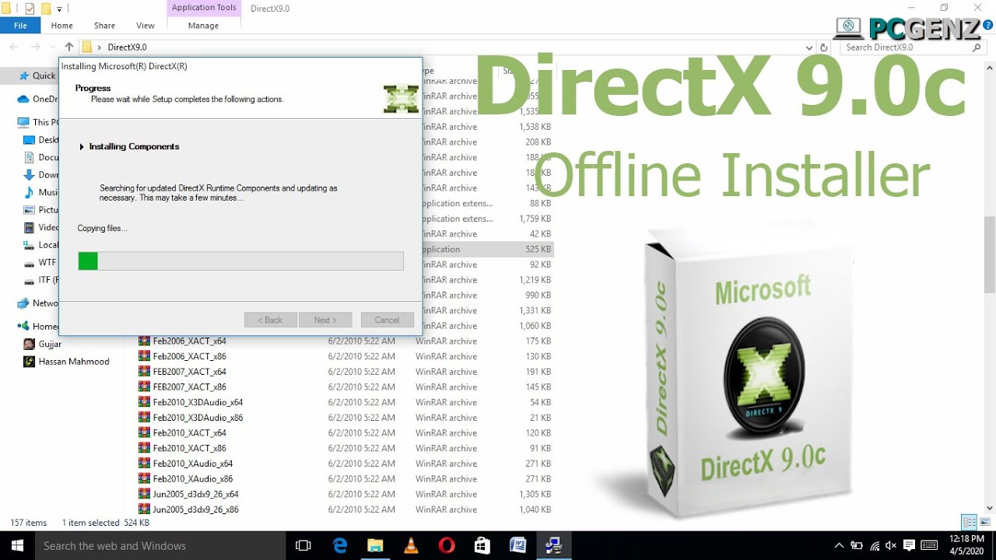
Task: Switch to large thumbnails view icon
Action: pyautogui.click(x=985, y=522)
